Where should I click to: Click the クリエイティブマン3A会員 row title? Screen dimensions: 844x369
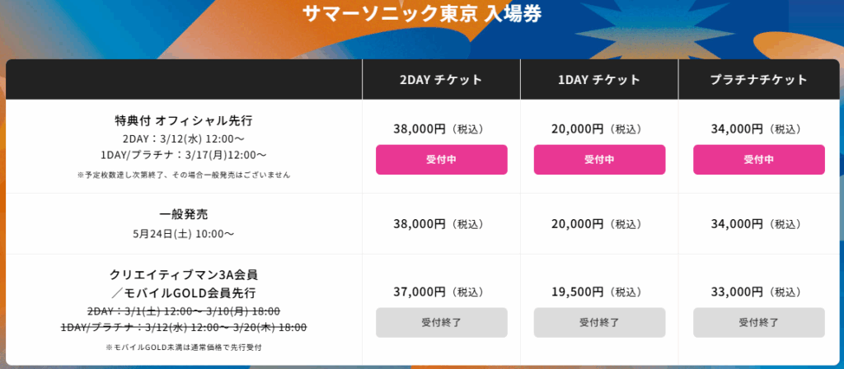(184, 274)
